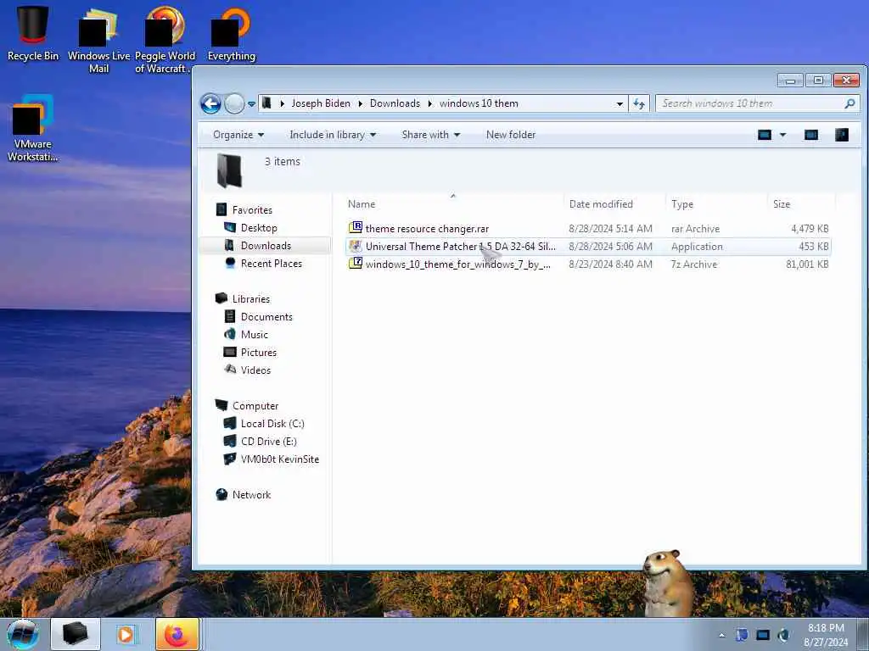Screen dimensions: 869x651
Task: Click the search magnifier icon
Action: (849, 103)
